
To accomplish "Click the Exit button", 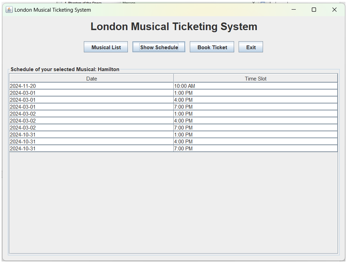I will 250,47.
